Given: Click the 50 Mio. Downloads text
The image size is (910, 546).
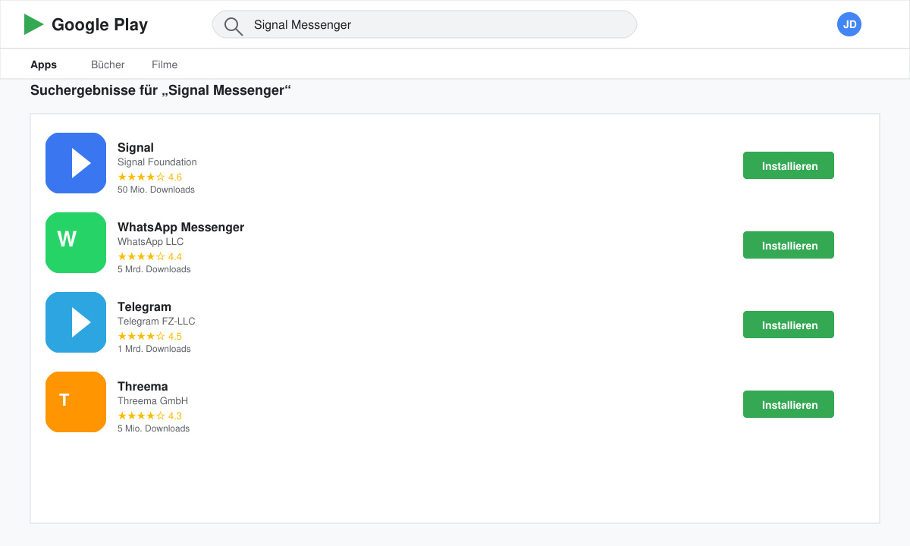Looking at the screenshot, I should pyautogui.click(x=156, y=190).
